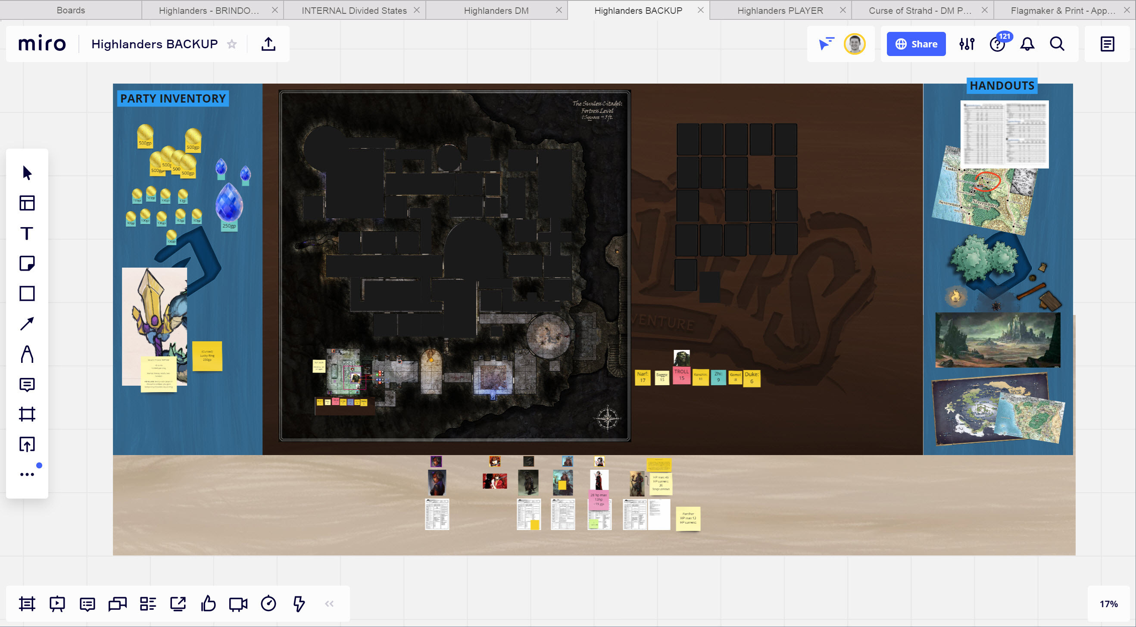The height and width of the screenshot is (627, 1136).
Task: Open Frames panel in bottom toolbar
Action: tap(27, 604)
